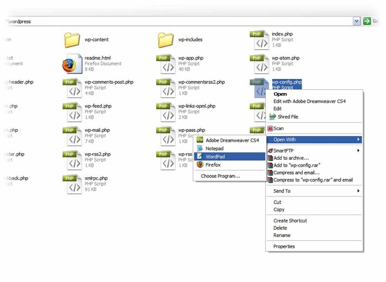Screen dimensions: 386x282
Task: Click the xmlrpc.php file name
Action: point(96,178)
